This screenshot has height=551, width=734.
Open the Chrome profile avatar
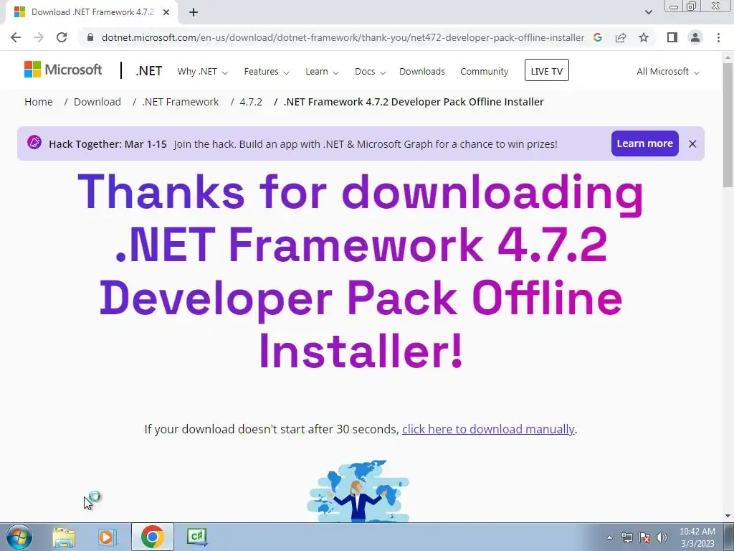(x=695, y=37)
